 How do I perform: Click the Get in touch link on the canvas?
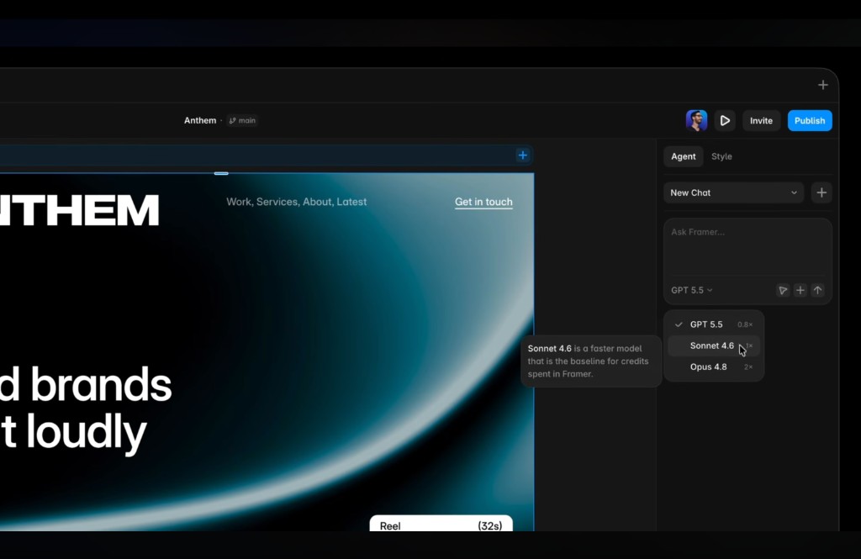[x=483, y=202]
